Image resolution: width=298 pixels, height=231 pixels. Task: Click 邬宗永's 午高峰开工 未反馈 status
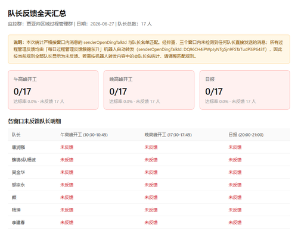pos(67,185)
